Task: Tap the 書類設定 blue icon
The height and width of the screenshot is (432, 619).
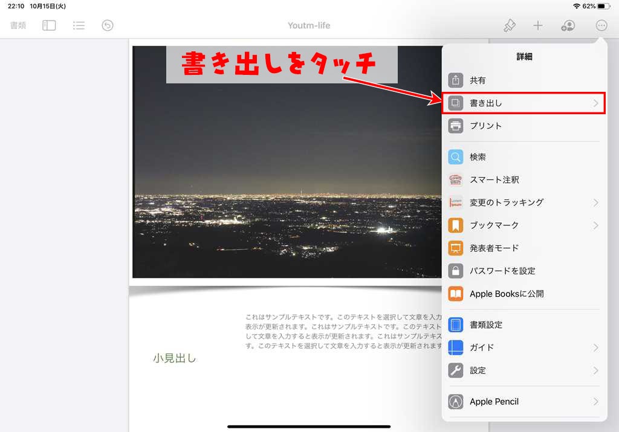Action: coord(456,325)
